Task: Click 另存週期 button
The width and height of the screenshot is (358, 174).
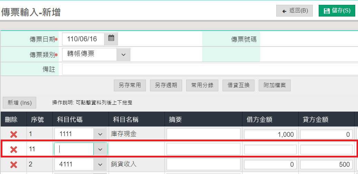Action: tap(166, 85)
